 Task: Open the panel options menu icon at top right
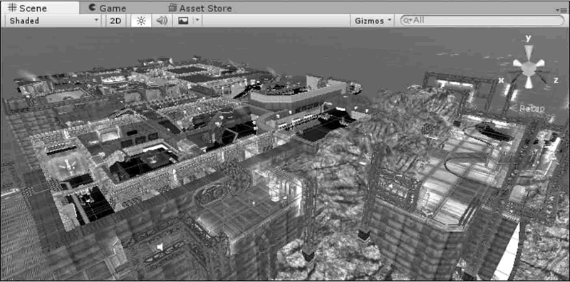tap(564, 10)
